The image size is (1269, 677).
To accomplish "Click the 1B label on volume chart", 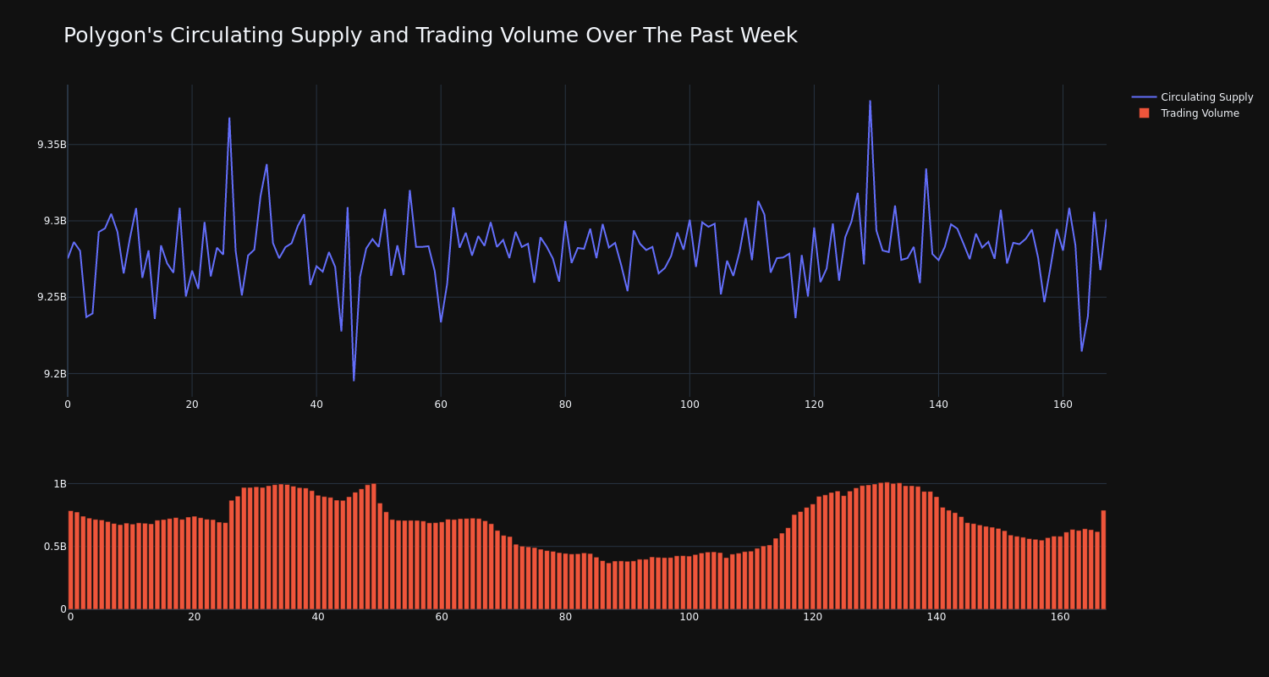I will (x=60, y=484).
